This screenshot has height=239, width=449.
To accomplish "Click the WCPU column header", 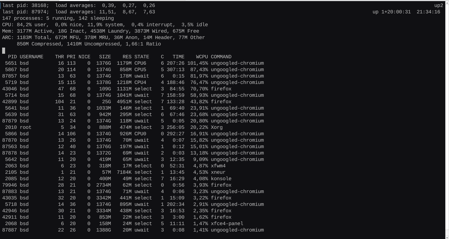I will pyautogui.click(x=202, y=57).
